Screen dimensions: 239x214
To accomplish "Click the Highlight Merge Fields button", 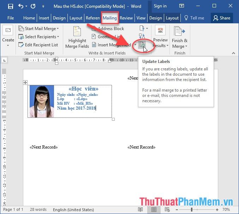I will pyautogui.click(x=77, y=38).
